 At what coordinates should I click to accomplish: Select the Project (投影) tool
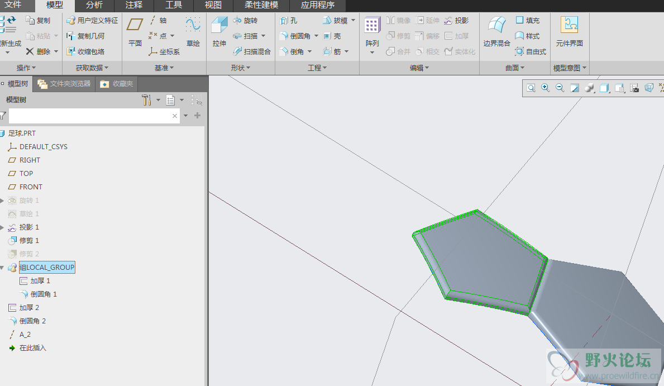[456, 20]
